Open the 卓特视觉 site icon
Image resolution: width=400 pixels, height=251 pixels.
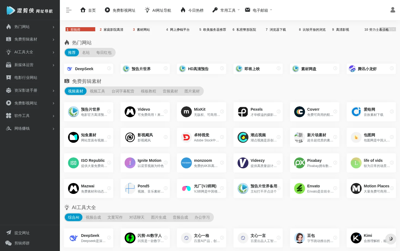tap(186, 137)
